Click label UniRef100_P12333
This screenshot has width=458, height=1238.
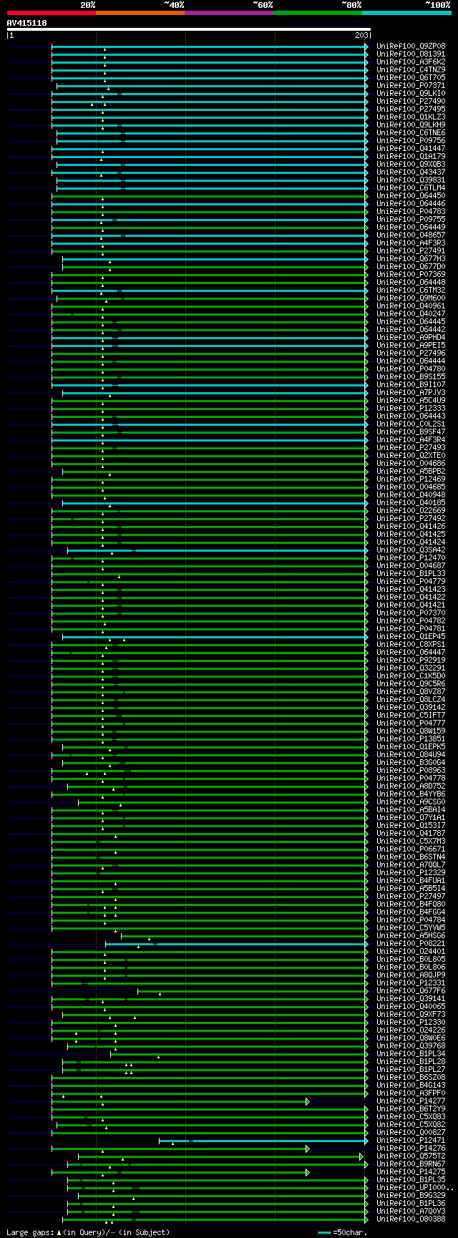pos(411,408)
